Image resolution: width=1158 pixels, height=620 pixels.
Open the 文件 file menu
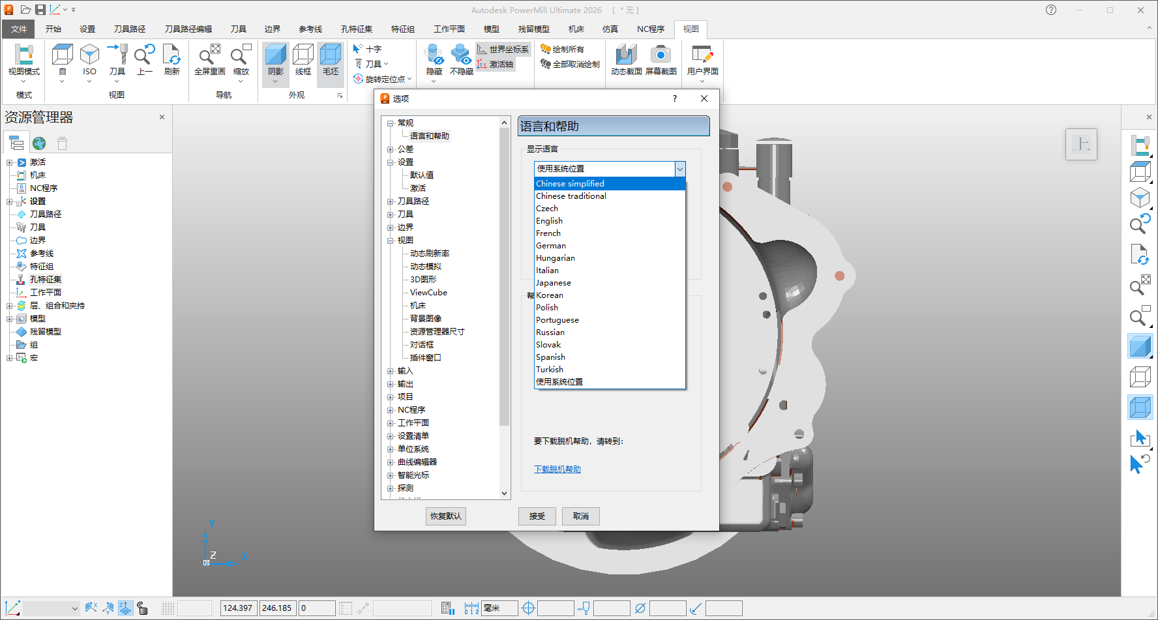(x=19, y=29)
